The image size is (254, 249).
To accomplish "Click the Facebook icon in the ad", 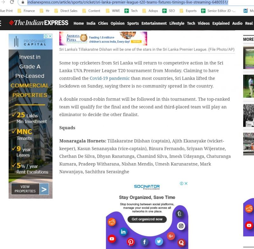I will tap(144, 242).
